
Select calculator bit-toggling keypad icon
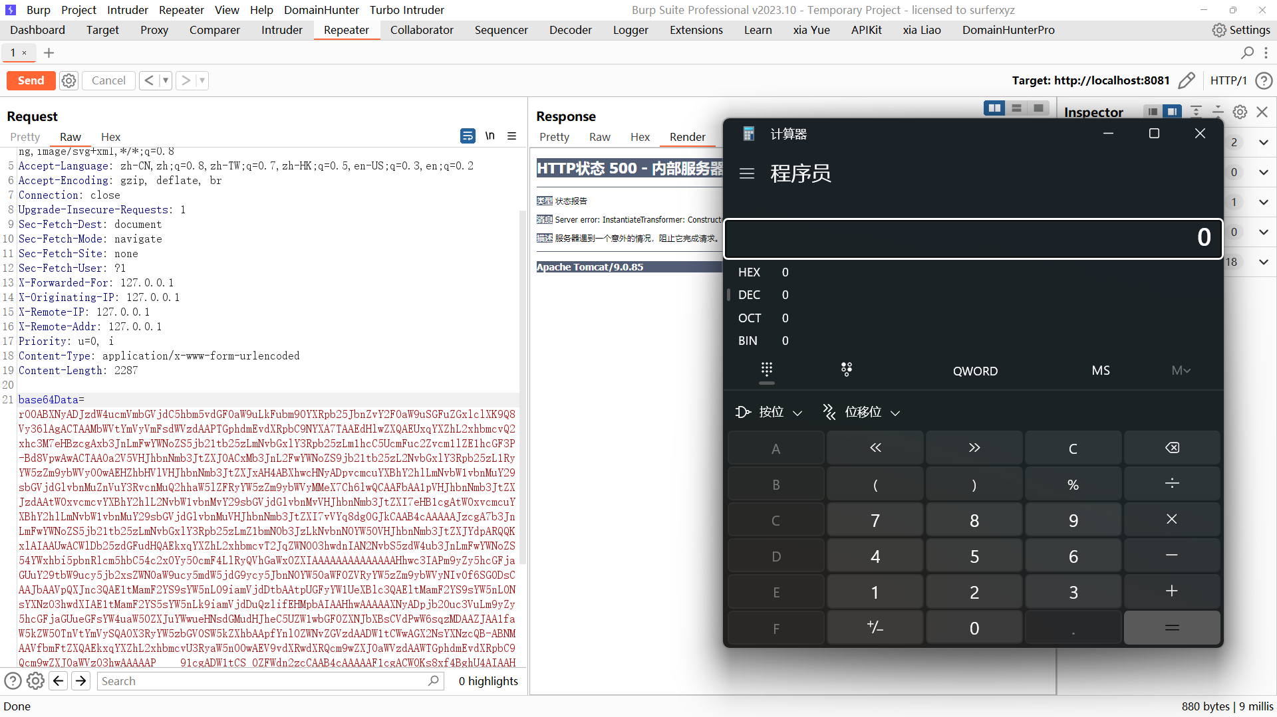tap(847, 370)
